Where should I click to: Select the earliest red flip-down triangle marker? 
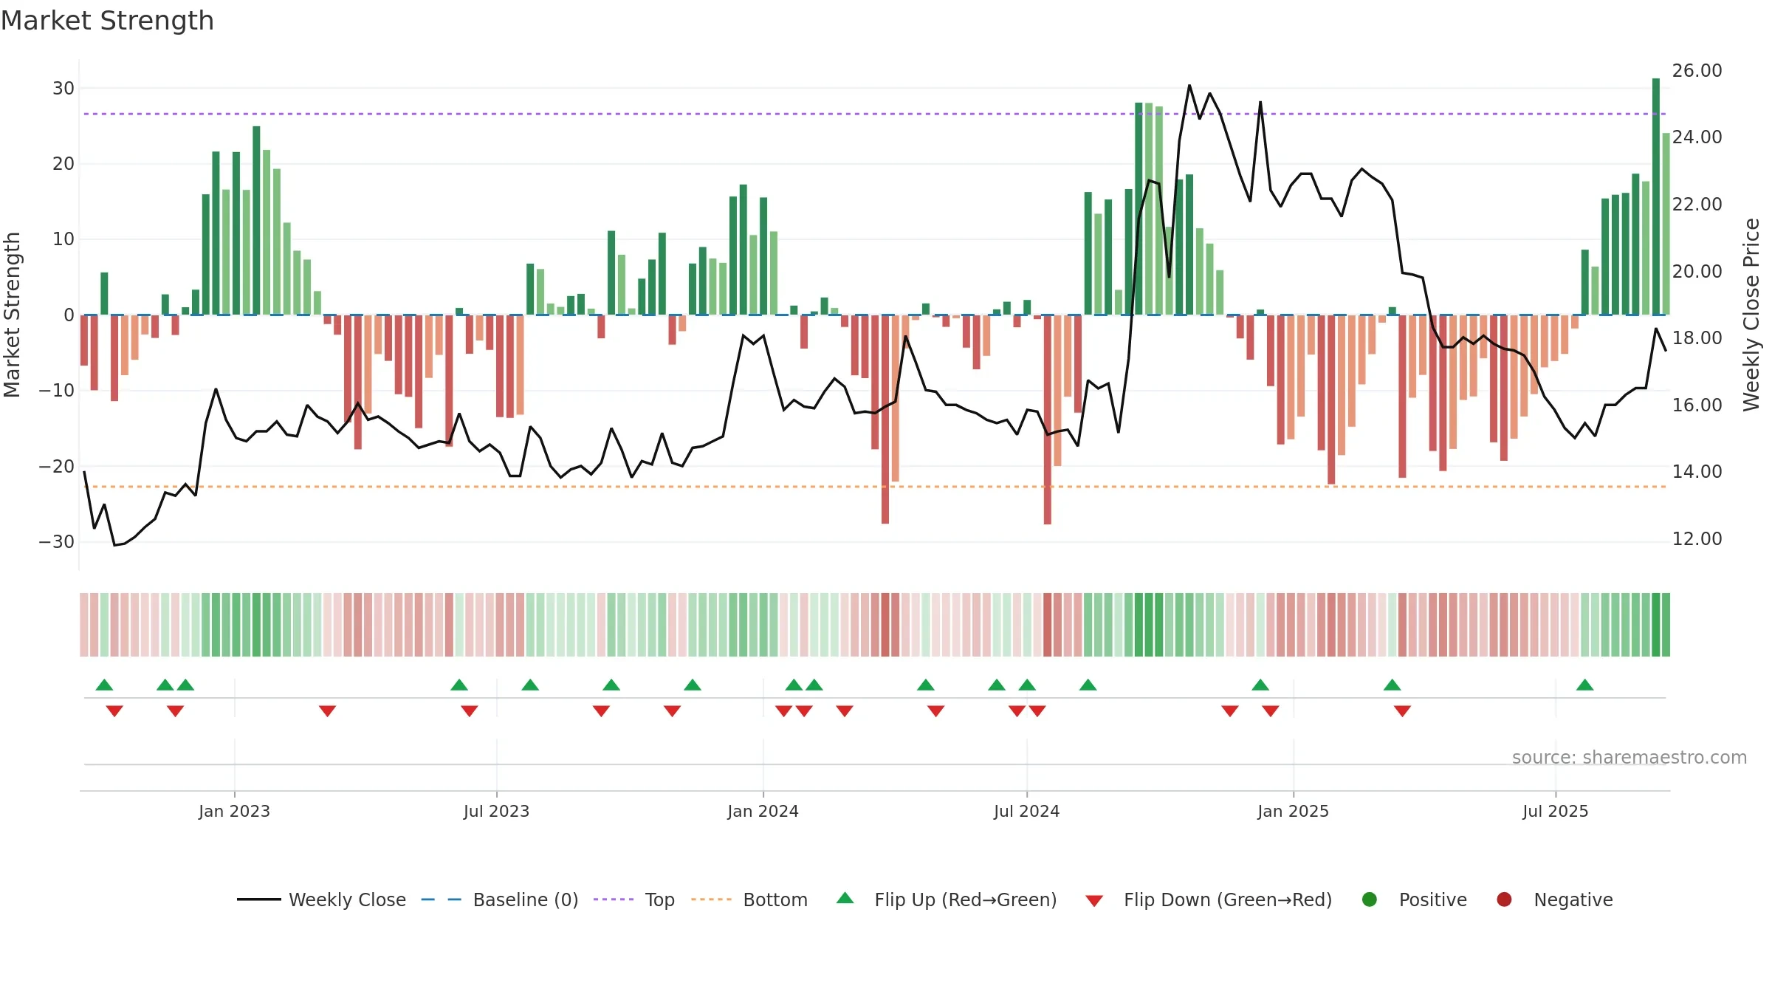[x=114, y=711]
